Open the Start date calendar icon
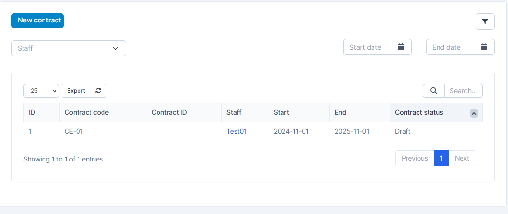This screenshot has width=508, height=214. point(401,47)
